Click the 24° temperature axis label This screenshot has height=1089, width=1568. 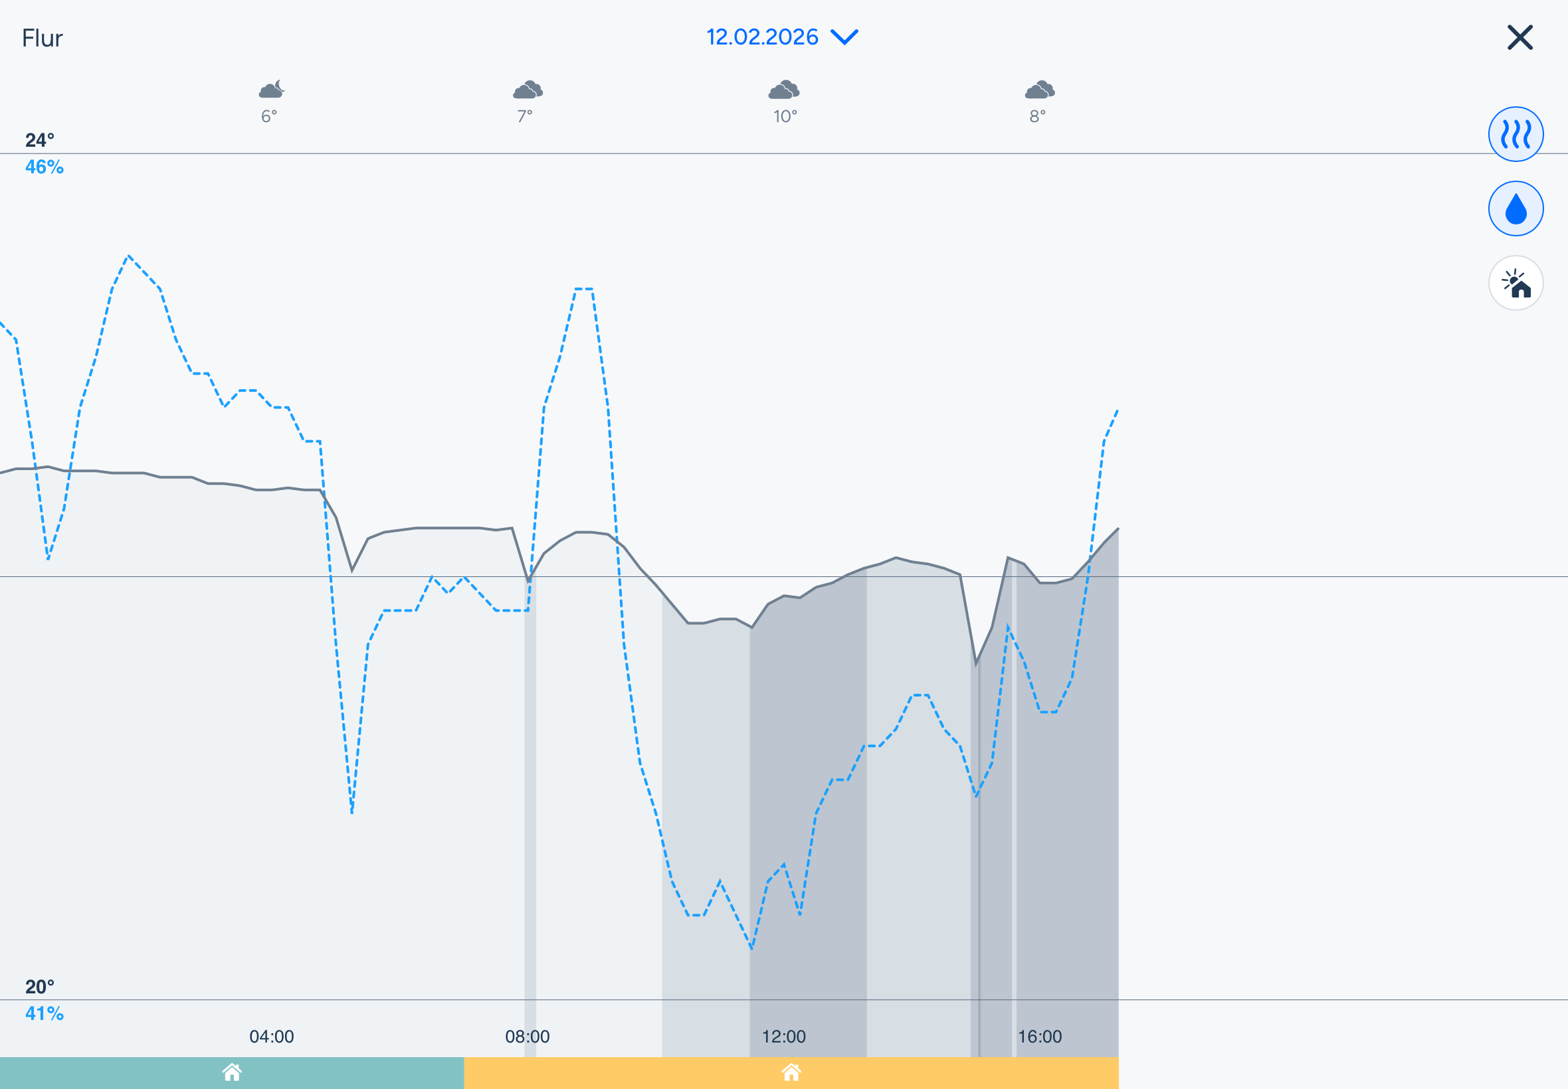point(40,140)
